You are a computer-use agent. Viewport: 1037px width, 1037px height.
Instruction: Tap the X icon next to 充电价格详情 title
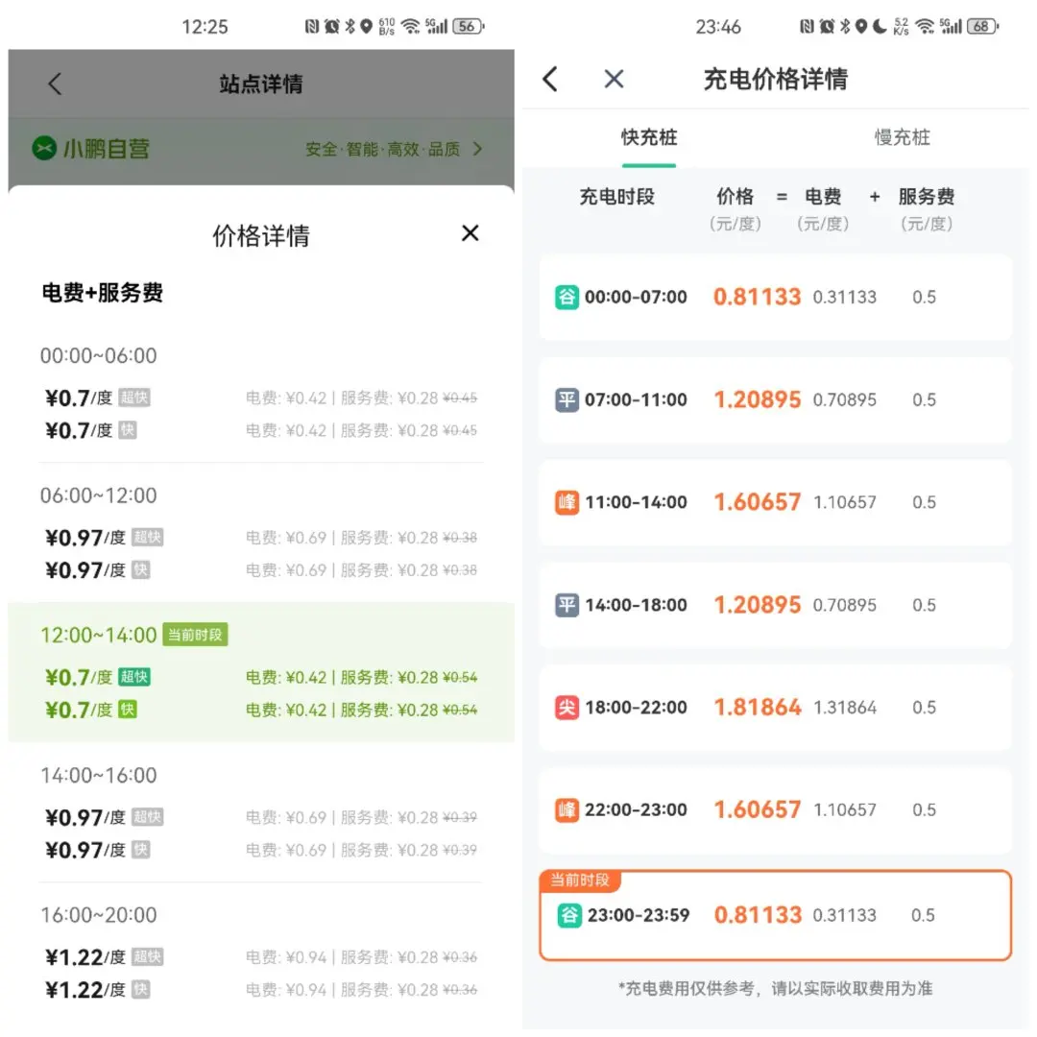pos(614,79)
